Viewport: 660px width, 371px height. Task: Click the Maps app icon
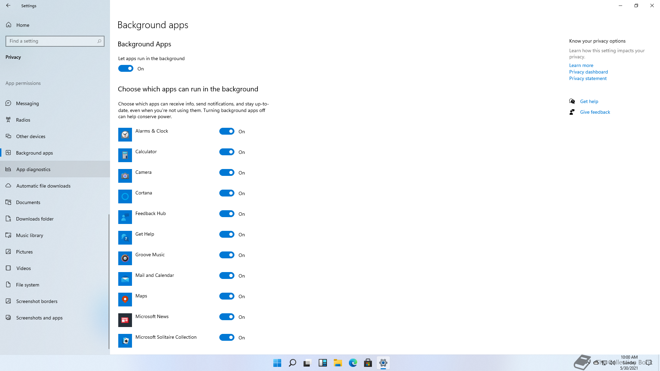tap(125, 300)
